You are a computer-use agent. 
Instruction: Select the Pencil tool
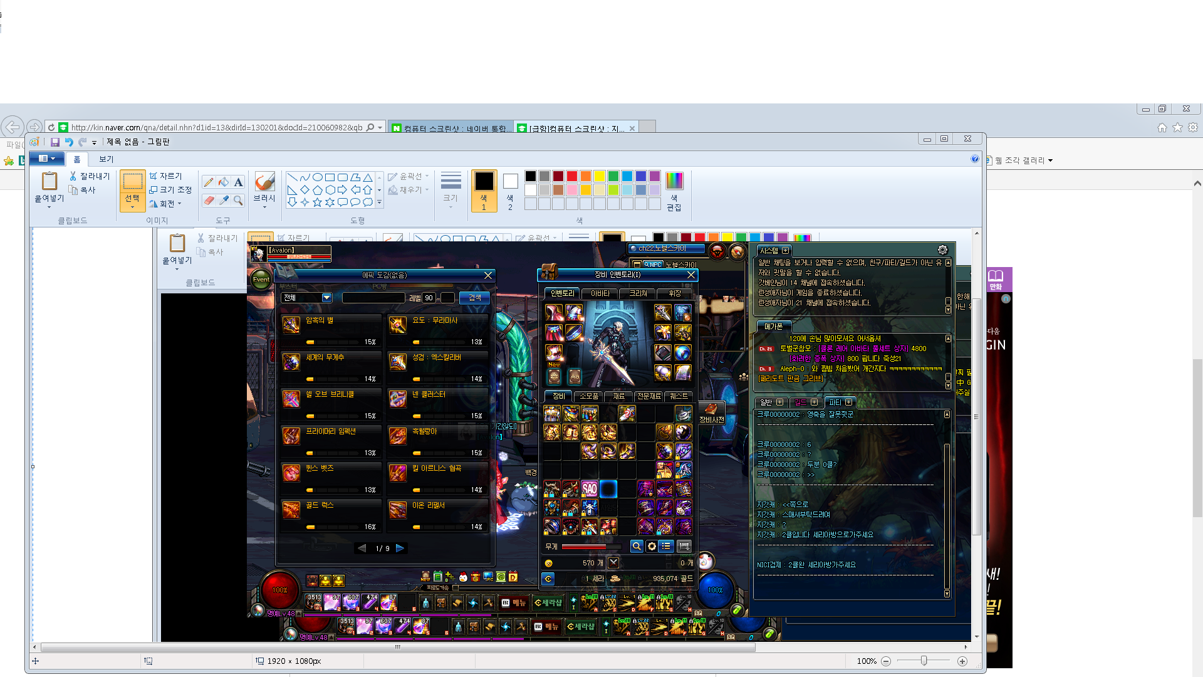pyautogui.click(x=209, y=182)
